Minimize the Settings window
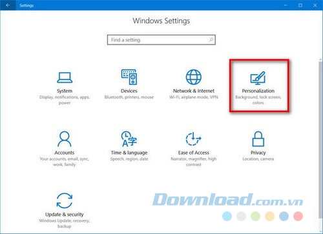 pyautogui.click(x=286, y=5)
